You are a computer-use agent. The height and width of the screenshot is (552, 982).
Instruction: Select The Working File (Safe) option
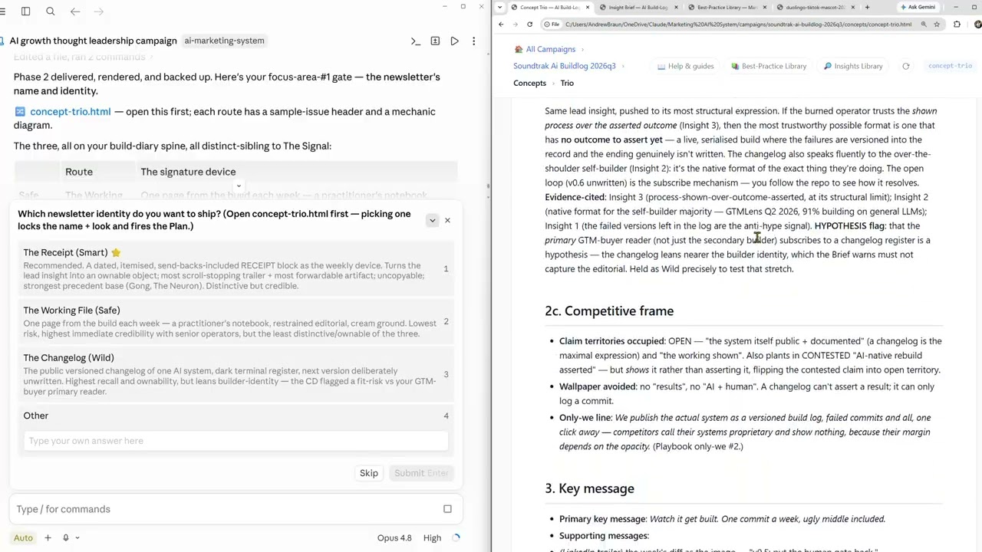[236, 321]
